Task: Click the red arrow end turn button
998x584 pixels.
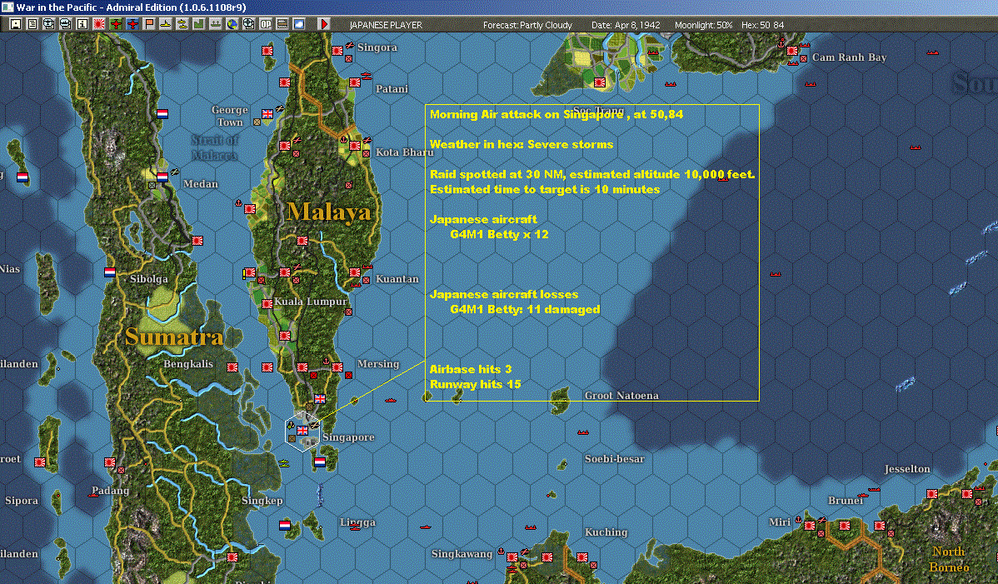Action: coord(324,24)
